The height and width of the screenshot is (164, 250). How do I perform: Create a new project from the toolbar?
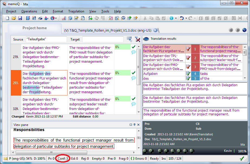7,18
